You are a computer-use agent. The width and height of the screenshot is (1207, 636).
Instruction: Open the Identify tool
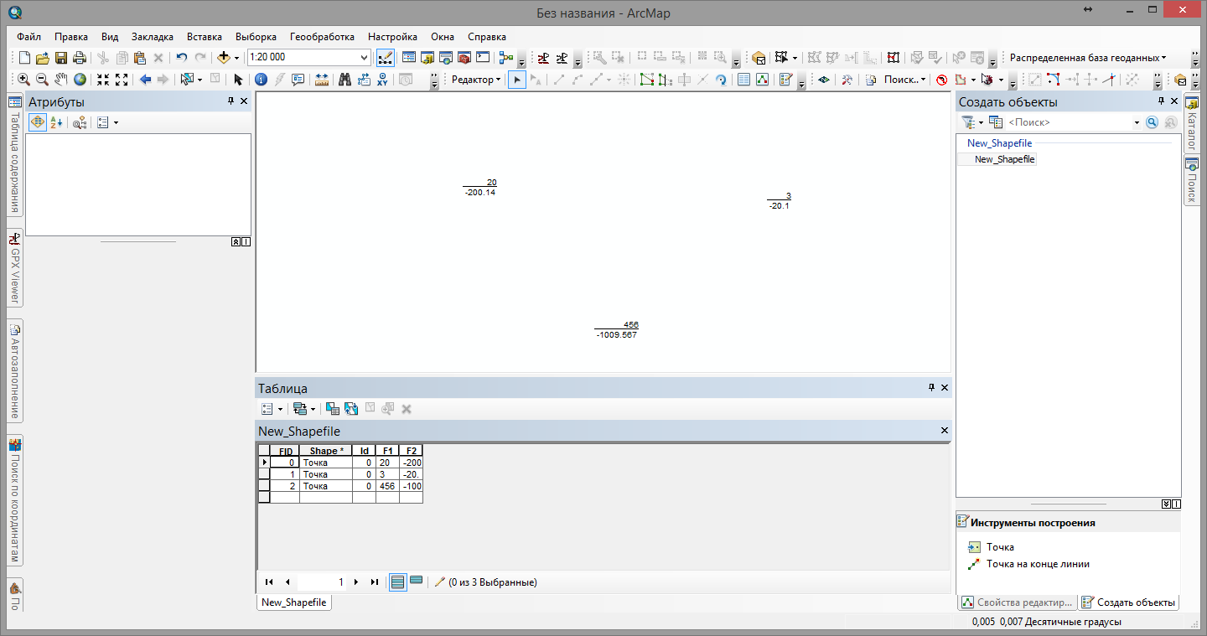[261, 79]
